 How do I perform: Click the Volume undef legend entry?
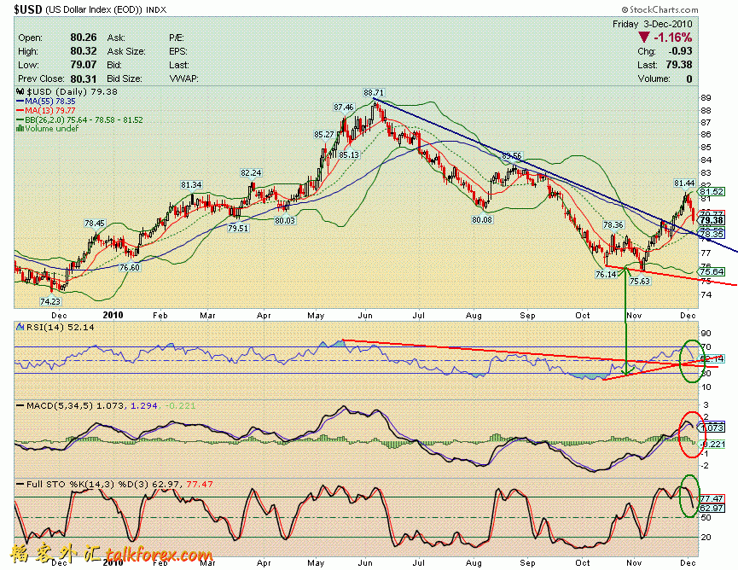(x=47, y=129)
